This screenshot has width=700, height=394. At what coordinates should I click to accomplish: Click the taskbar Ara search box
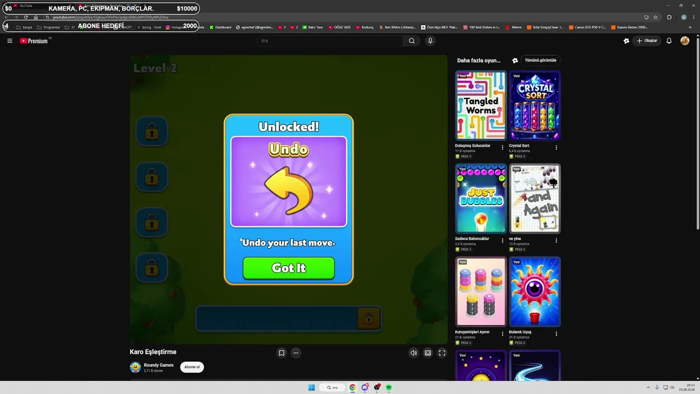coord(332,387)
